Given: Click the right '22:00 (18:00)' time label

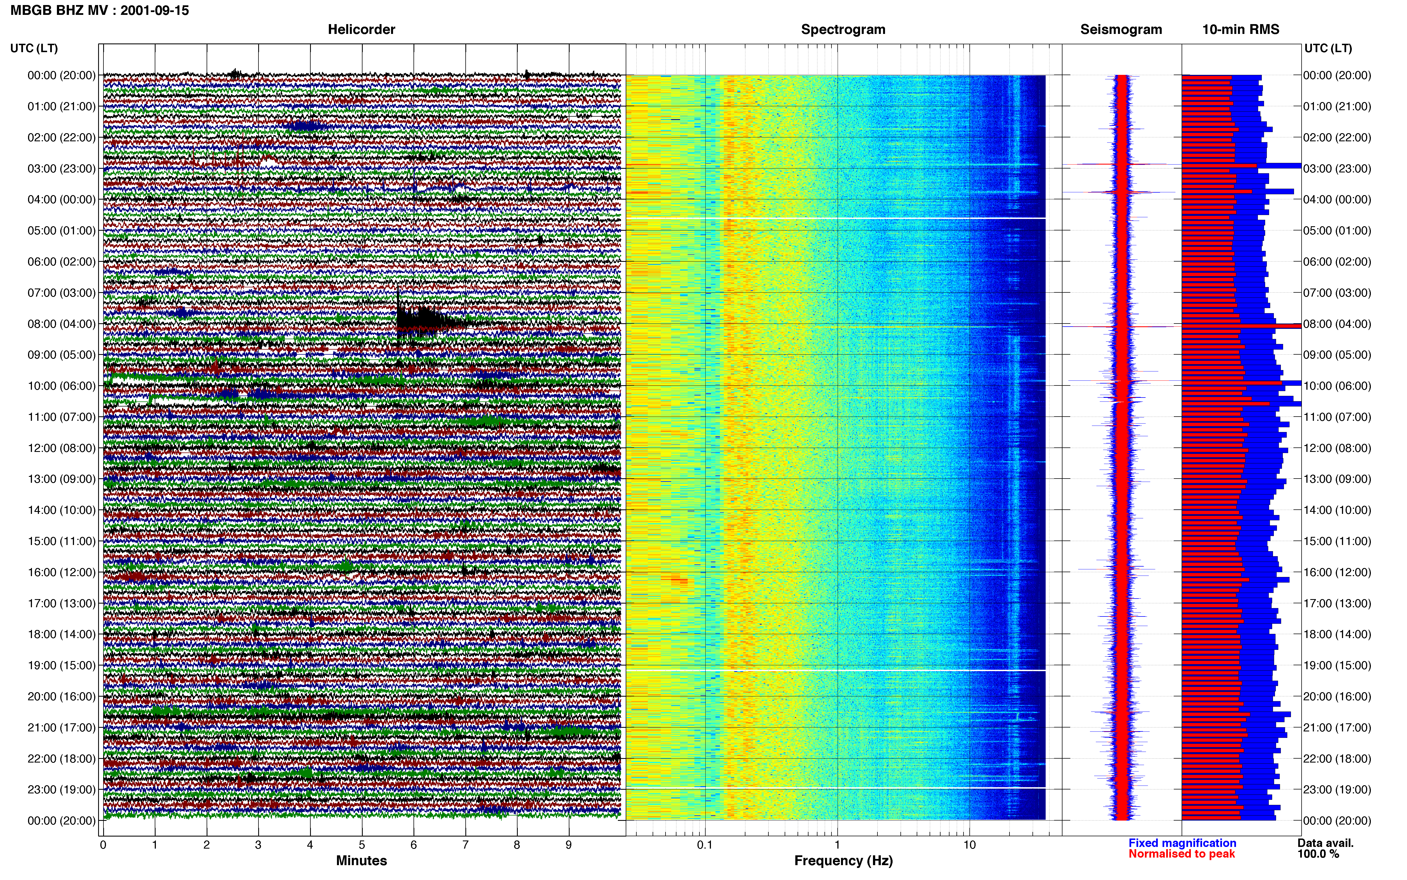Looking at the screenshot, I should [x=1337, y=758].
